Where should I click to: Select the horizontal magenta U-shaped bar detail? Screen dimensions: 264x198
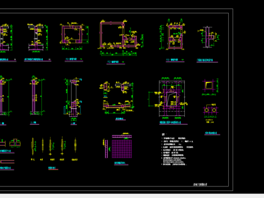[7, 162]
